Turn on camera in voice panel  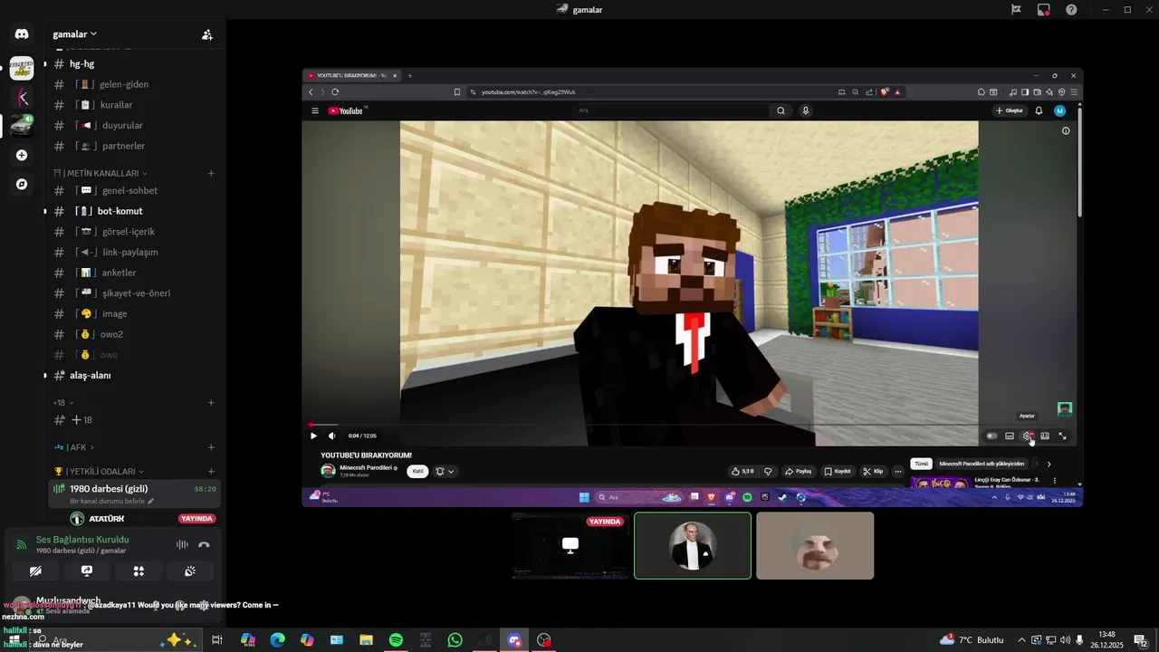[35, 571]
